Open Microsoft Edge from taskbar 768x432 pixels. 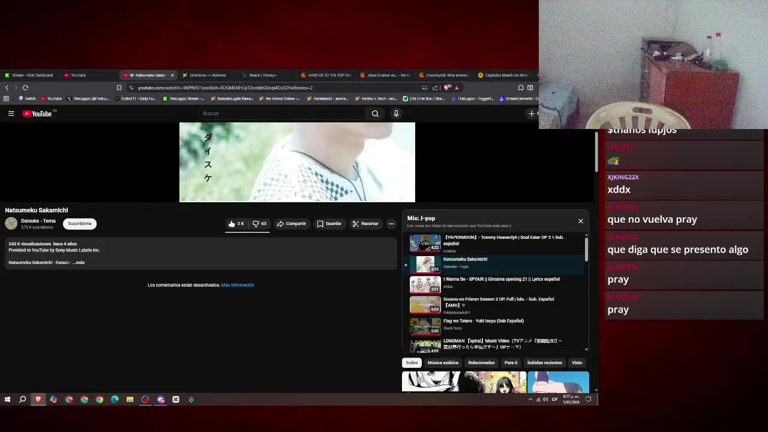pyautogui.click(x=115, y=400)
